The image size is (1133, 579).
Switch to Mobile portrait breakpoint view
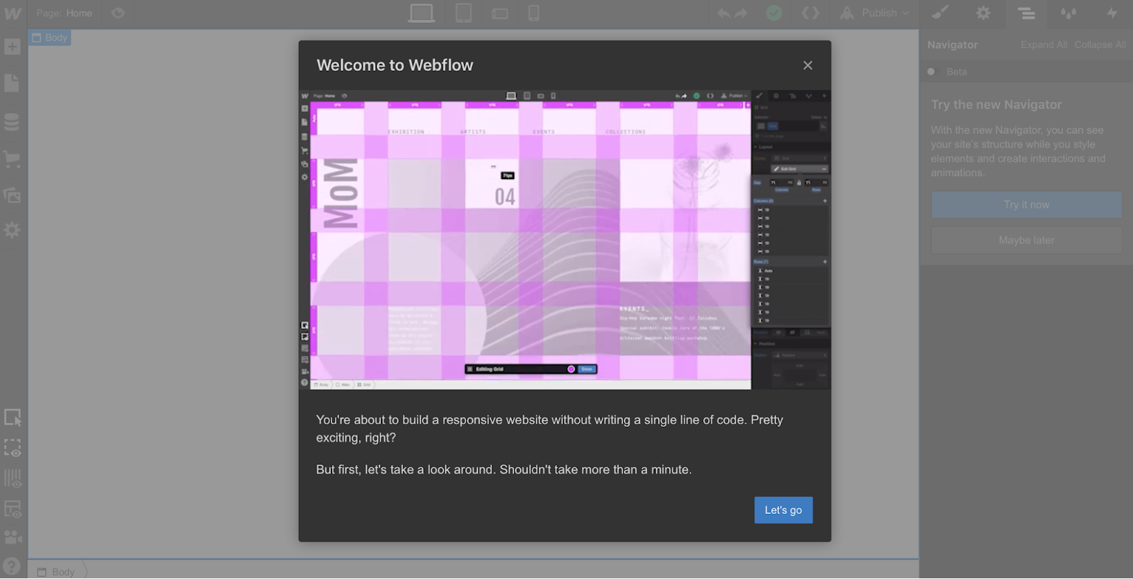534,13
